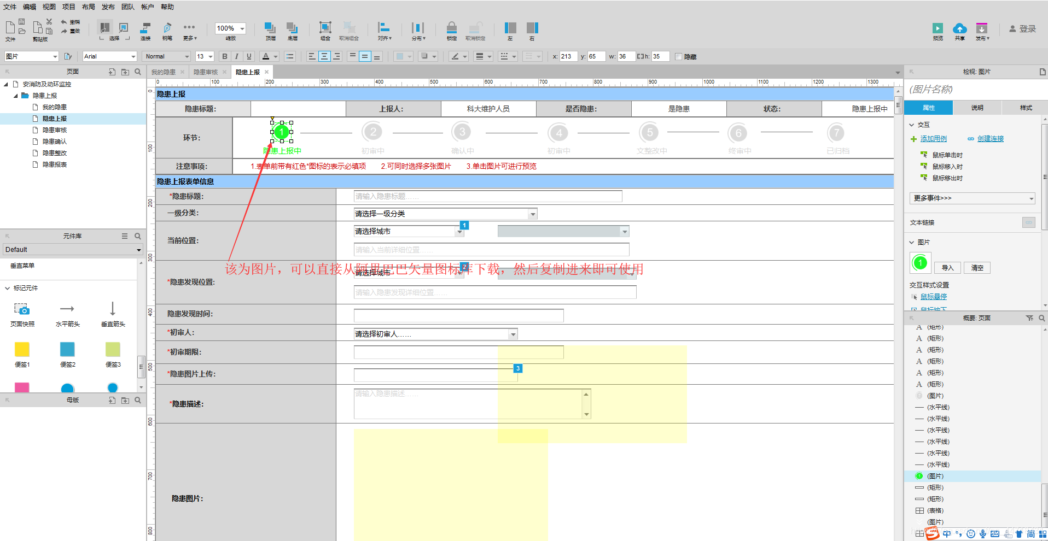The height and width of the screenshot is (541, 1048).
Task: Click the 导入 (Import) image button
Action: pyautogui.click(x=947, y=268)
